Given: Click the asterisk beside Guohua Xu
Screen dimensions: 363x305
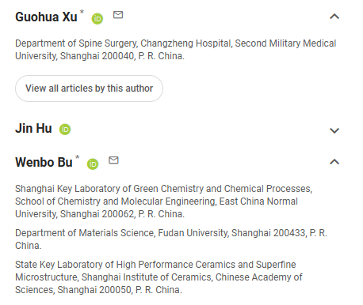Looking at the screenshot, I should 82,12.
